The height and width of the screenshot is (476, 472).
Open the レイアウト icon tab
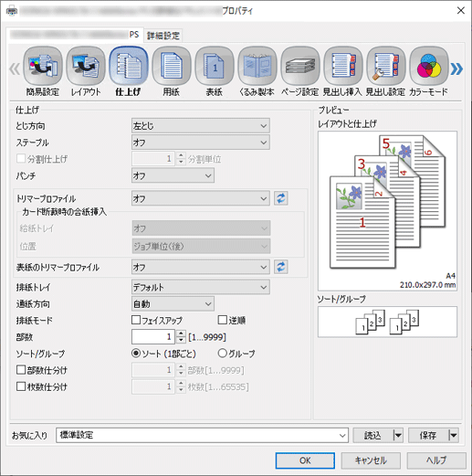[86, 71]
